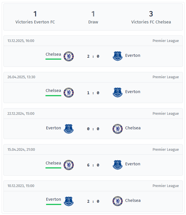Click Everton crest in 13.12.2025 match
Screen dimensions: 186x215
(x=118, y=56)
